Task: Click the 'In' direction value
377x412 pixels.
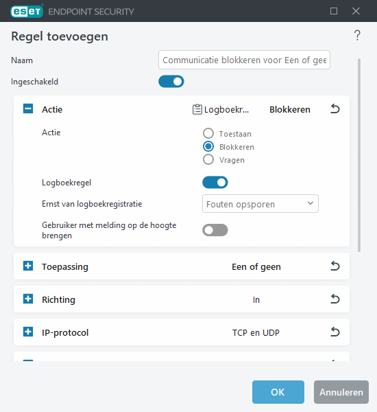Action: [256, 300]
